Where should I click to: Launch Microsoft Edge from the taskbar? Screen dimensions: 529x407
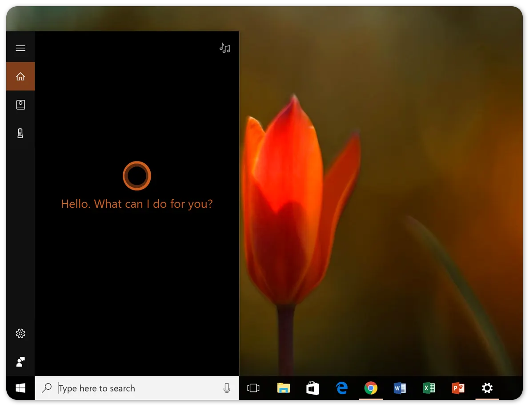click(341, 388)
